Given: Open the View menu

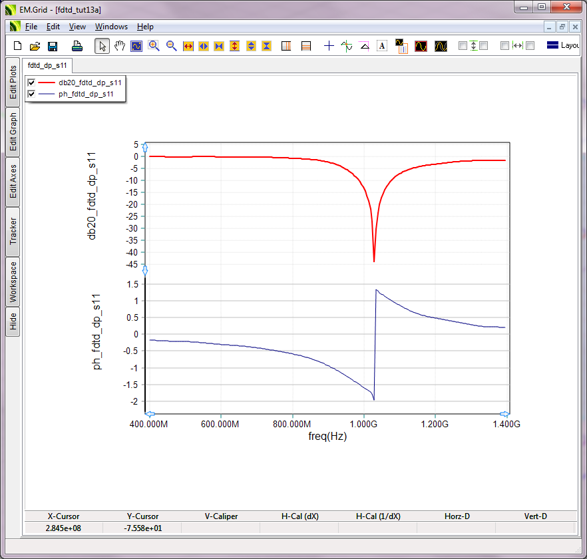Looking at the screenshot, I should pos(77,27).
